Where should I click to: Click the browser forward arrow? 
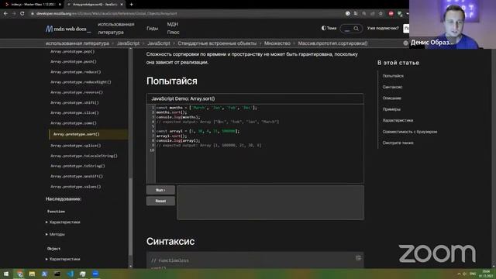14,14
